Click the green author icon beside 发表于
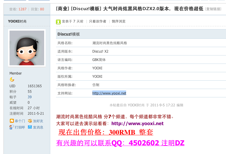Image resolution: width=226 pixels, height=154 pixels. tap(58, 22)
